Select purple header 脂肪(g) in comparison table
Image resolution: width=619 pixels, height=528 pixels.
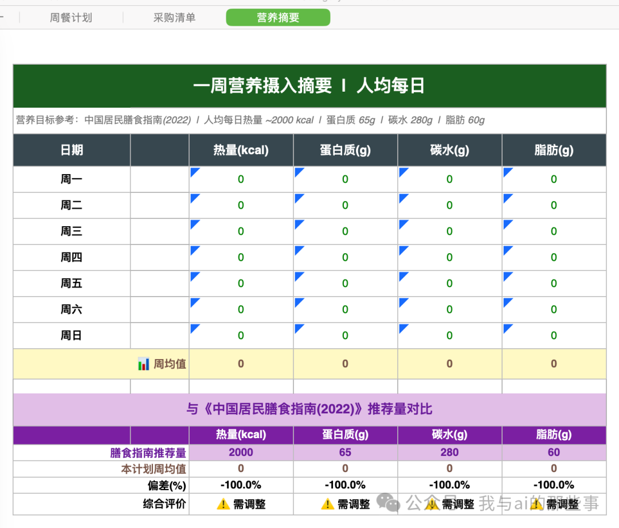pyautogui.click(x=554, y=435)
